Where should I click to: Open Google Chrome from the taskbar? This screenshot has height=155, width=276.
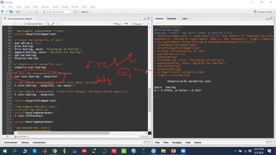click(x=55, y=151)
